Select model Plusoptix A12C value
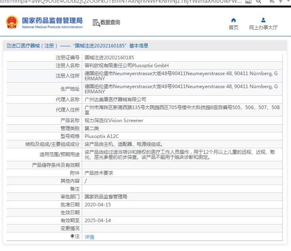 [102, 136]
